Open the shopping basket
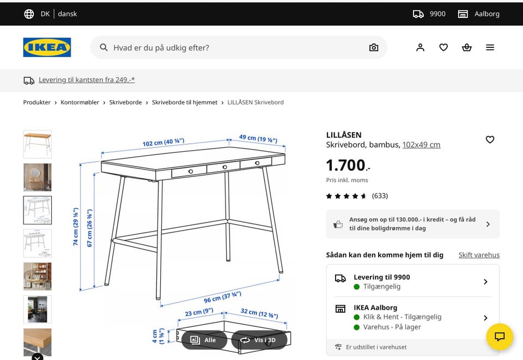Image resolution: width=523 pixels, height=360 pixels. point(467,48)
